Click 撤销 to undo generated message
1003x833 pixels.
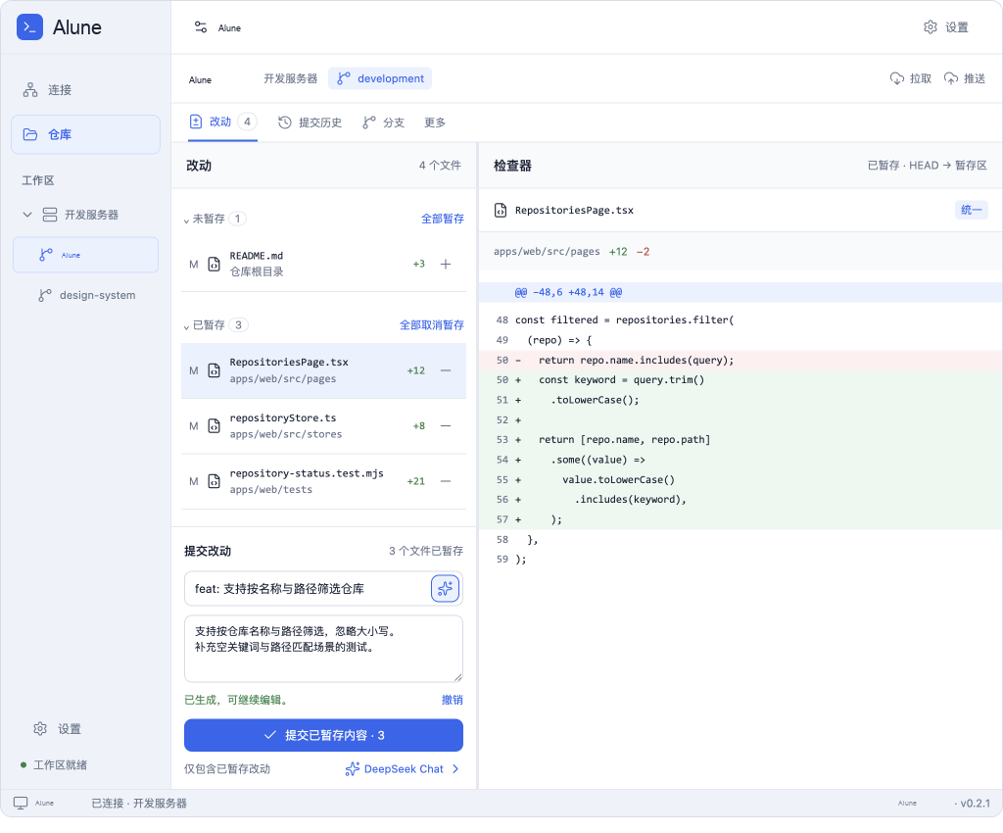click(x=453, y=700)
